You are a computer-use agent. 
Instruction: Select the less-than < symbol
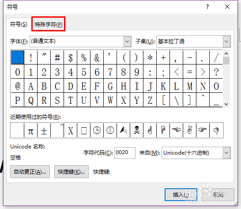click(176, 72)
